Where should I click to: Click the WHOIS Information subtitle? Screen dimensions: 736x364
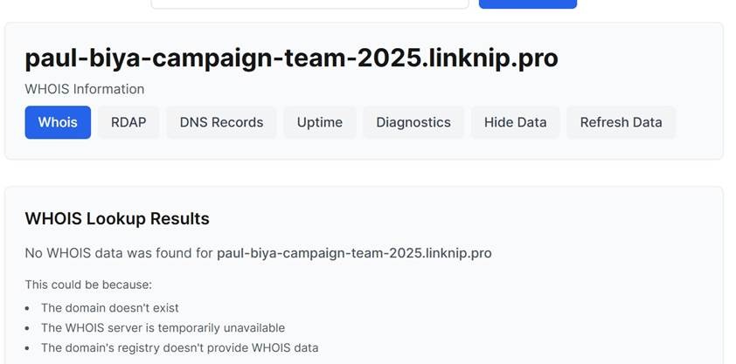tap(84, 89)
